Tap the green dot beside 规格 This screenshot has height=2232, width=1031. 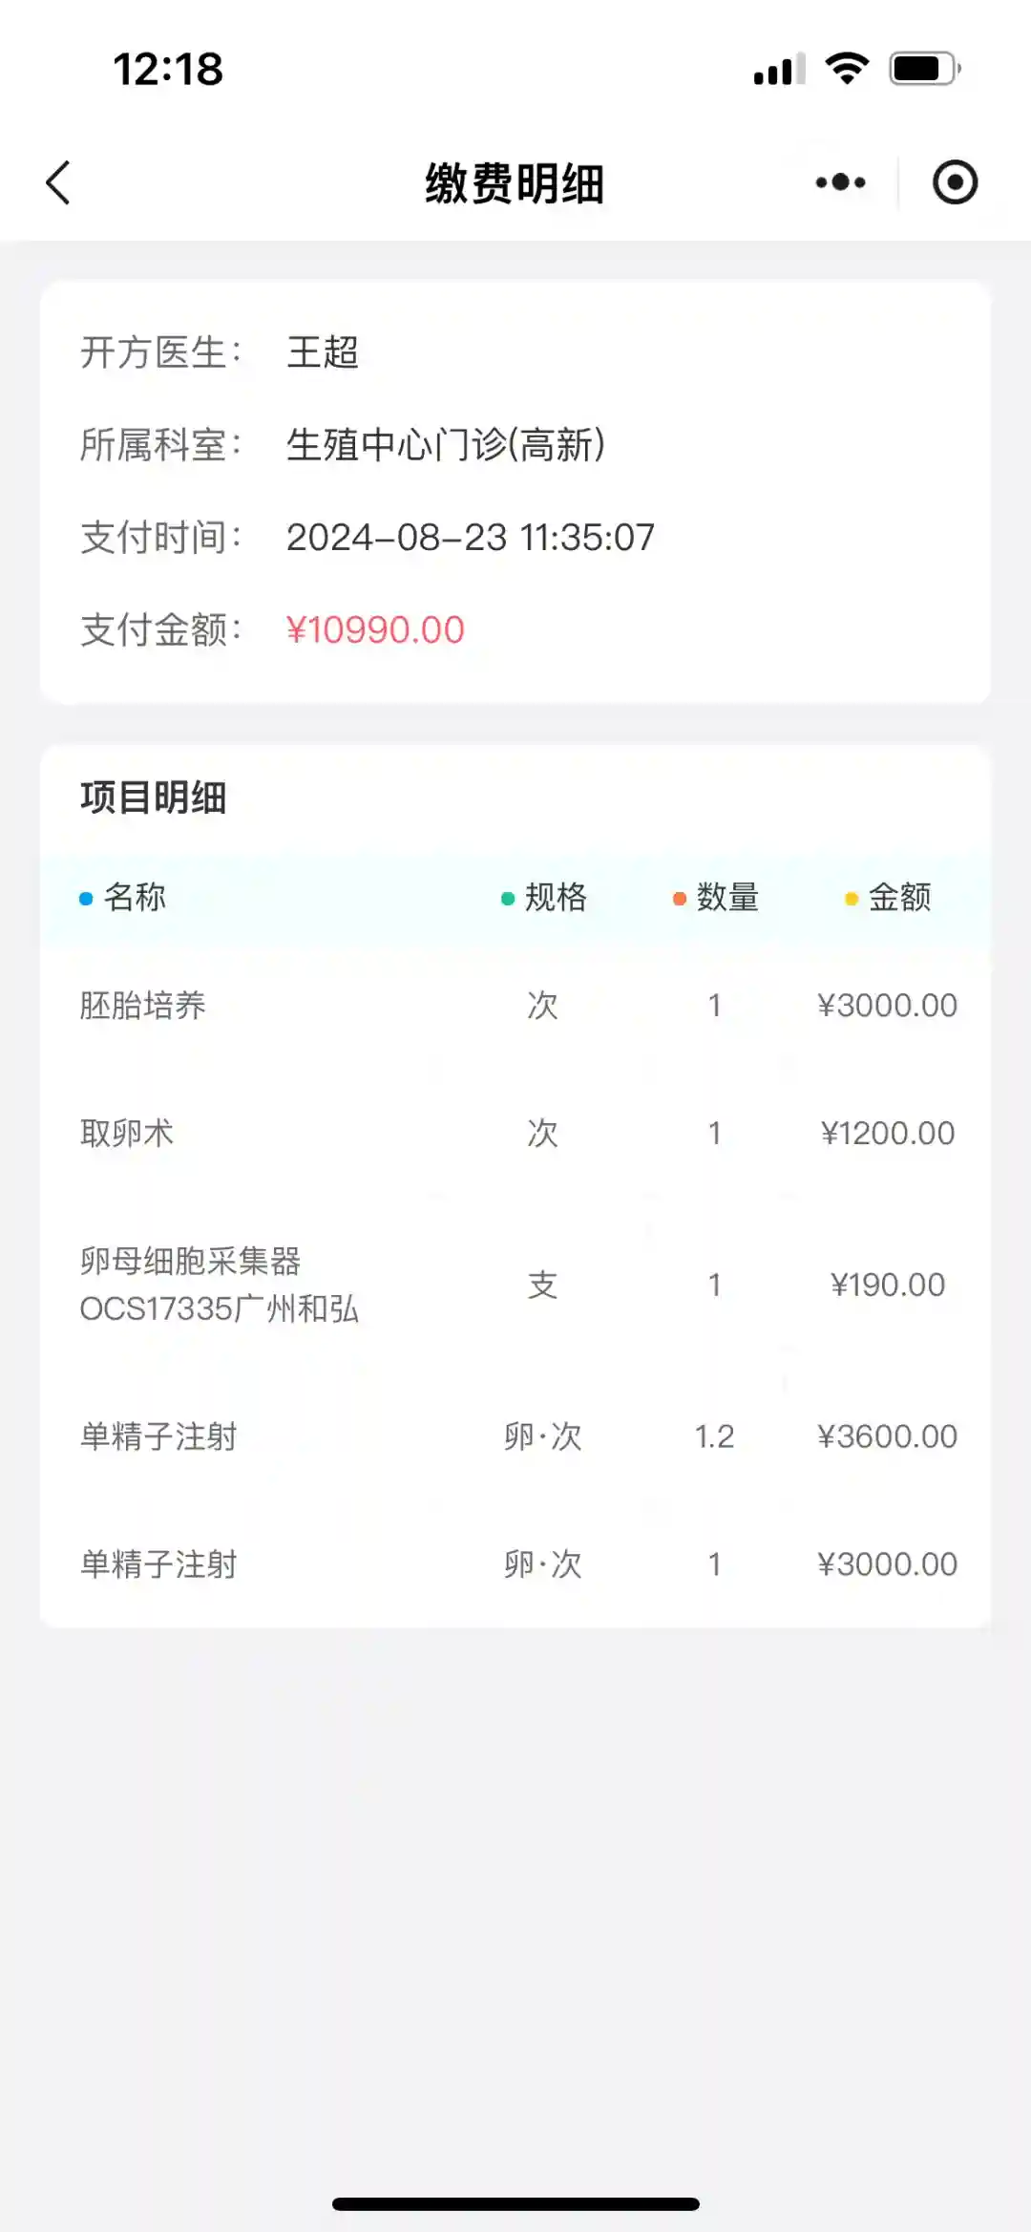tap(508, 899)
